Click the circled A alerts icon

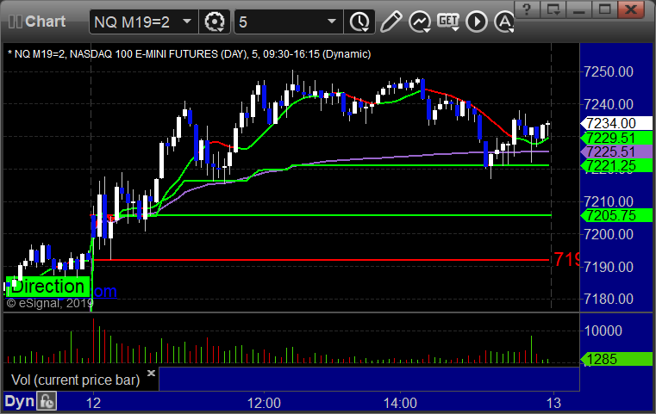tap(504, 22)
